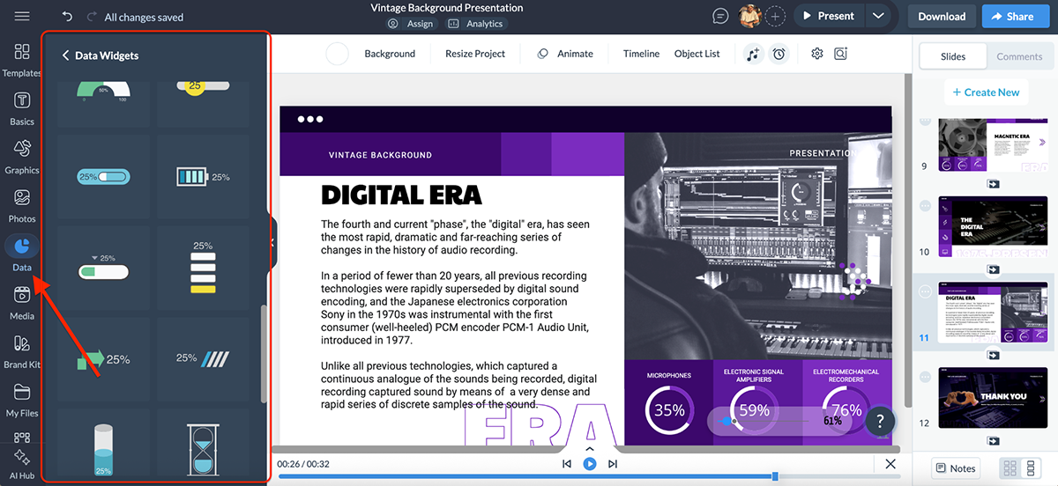Click the music note audio icon
This screenshot has width=1058, height=486.
(752, 54)
